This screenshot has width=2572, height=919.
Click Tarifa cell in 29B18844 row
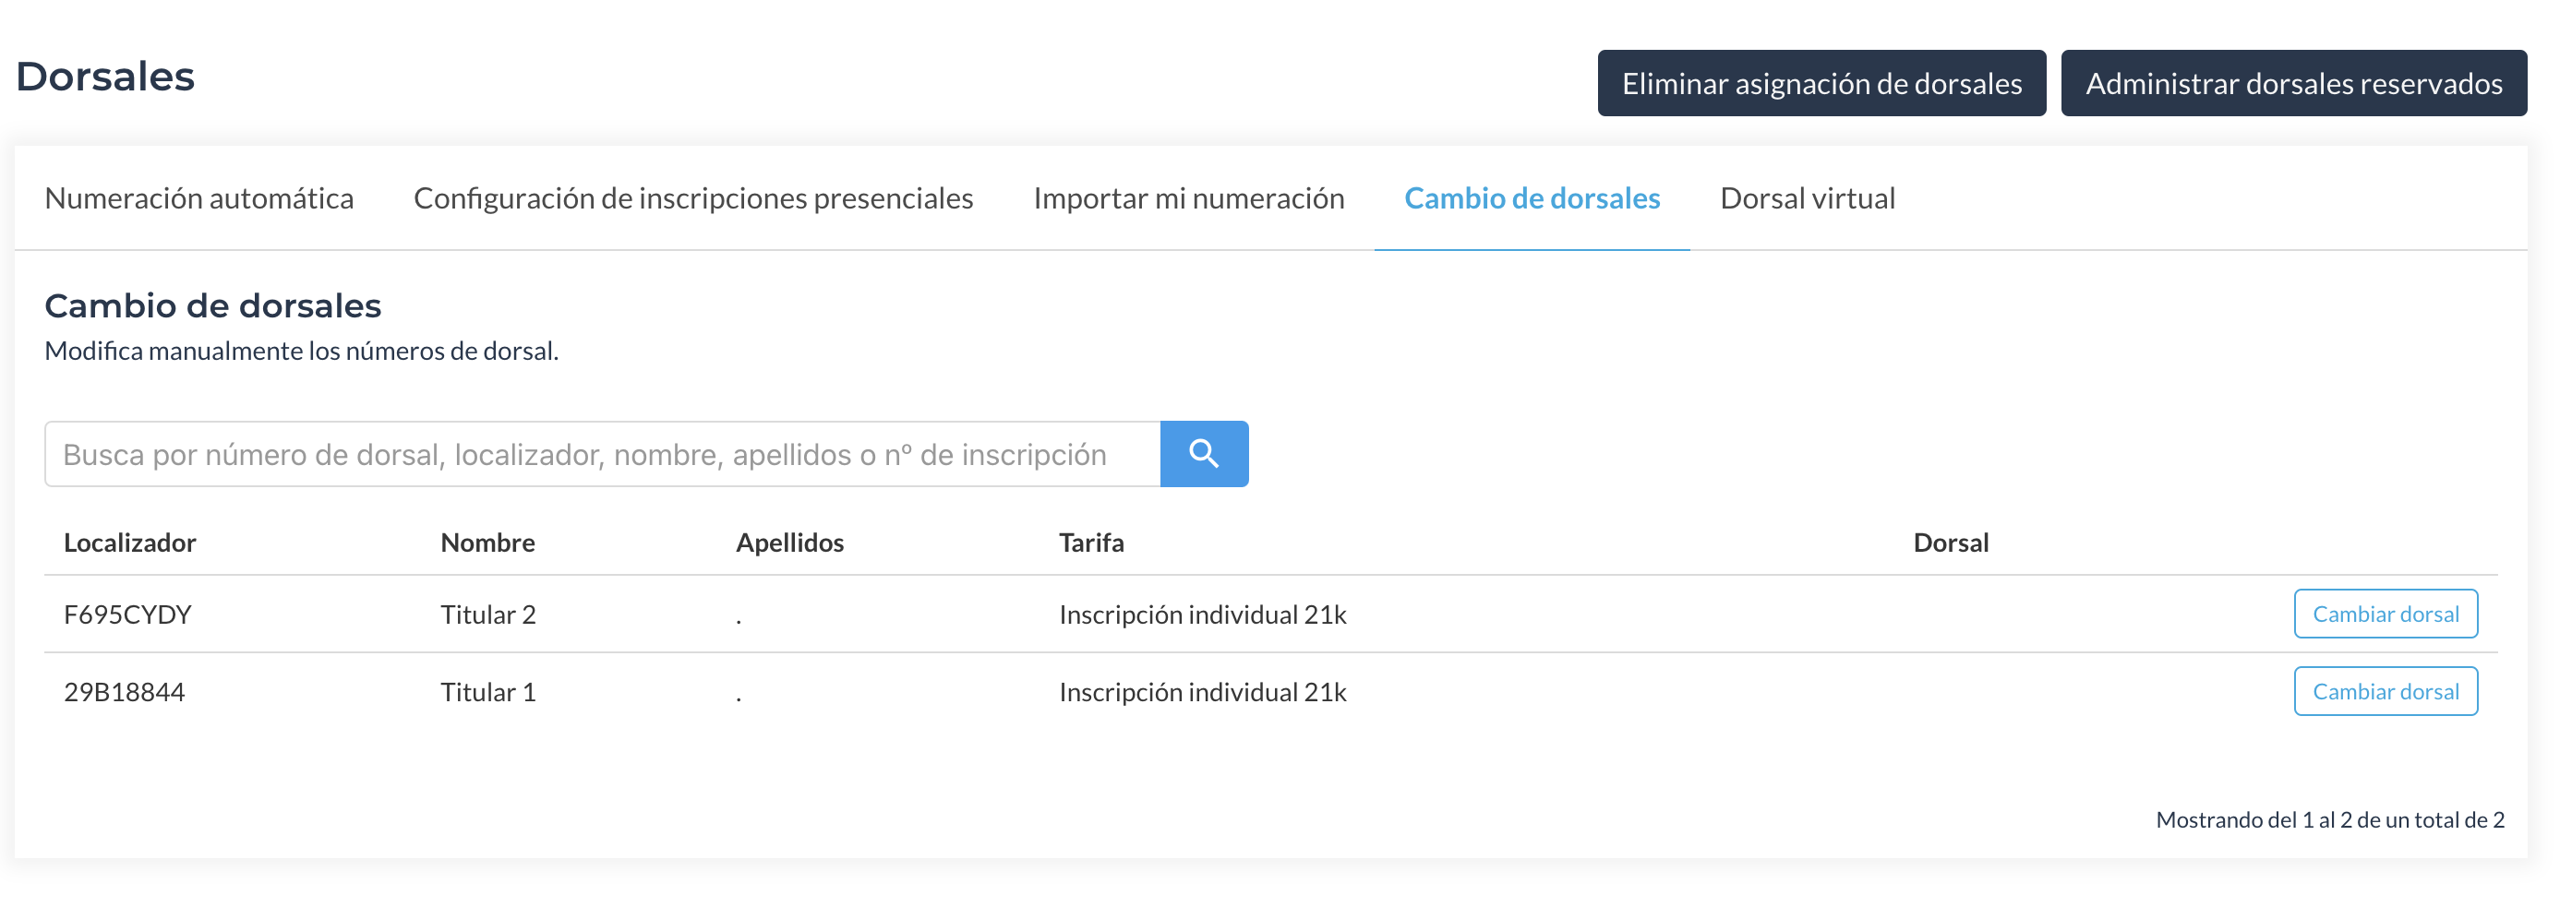[x=1202, y=693]
